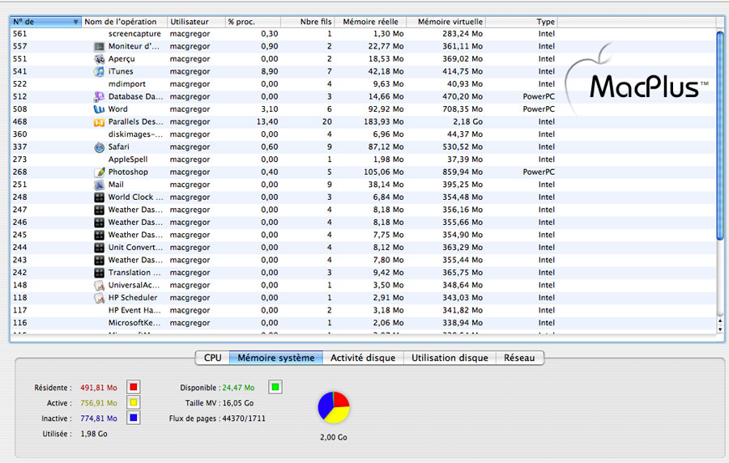Viewport: 729px width, 463px height.
Task: Sort by Nbre fils column header
Action: (307, 22)
